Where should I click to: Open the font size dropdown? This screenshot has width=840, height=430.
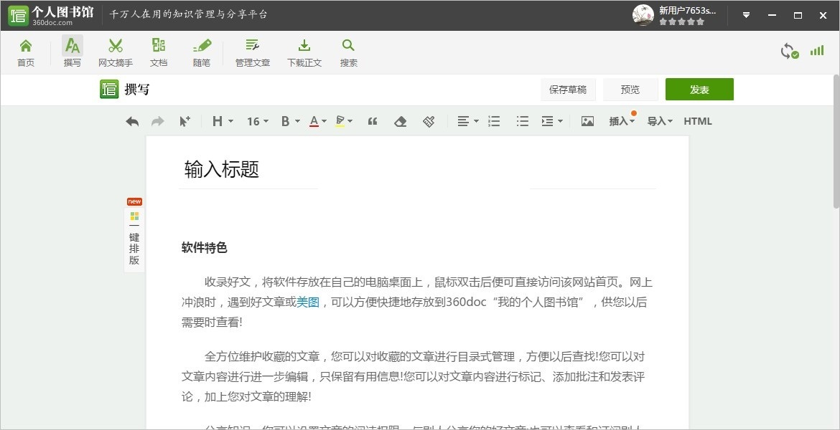point(256,121)
